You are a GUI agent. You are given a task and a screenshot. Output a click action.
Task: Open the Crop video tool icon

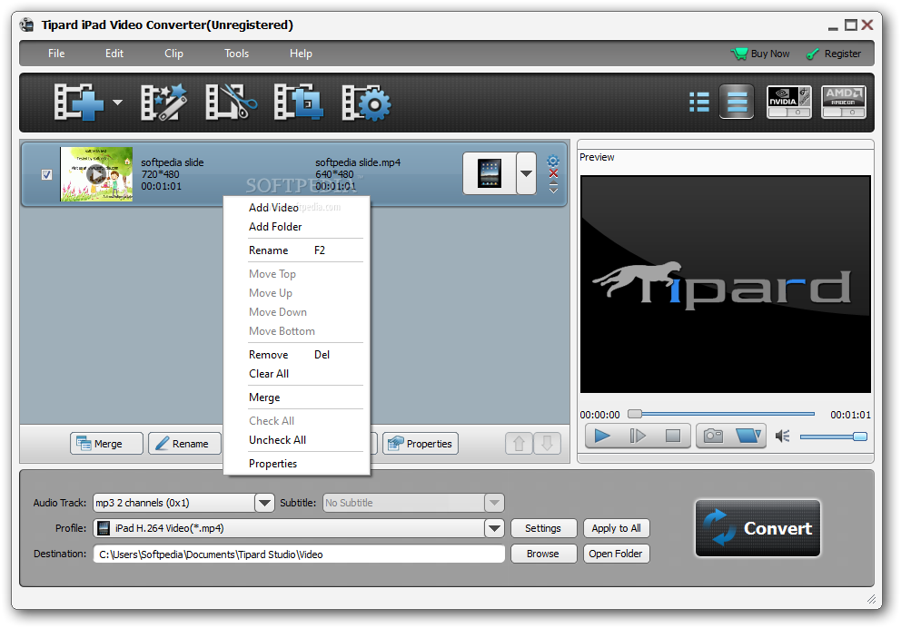click(x=298, y=103)
